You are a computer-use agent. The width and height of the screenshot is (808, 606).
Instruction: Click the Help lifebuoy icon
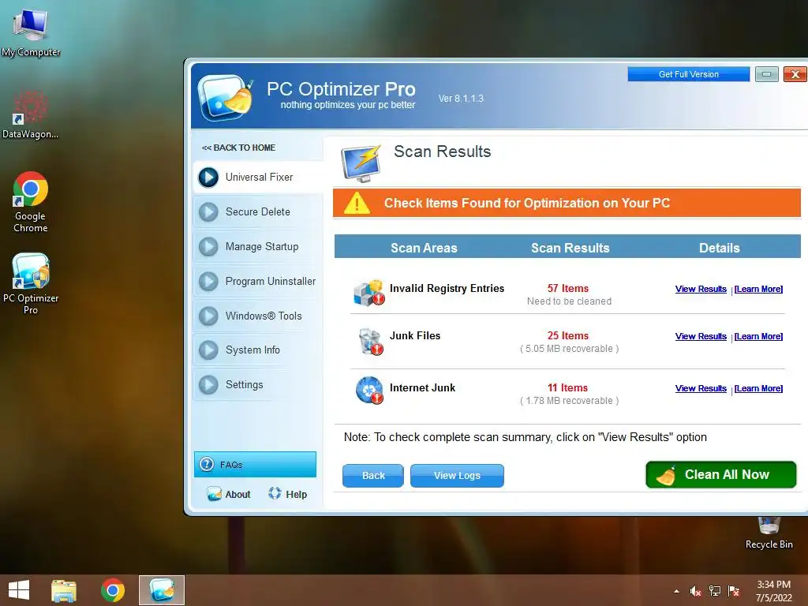coord(275,494)
